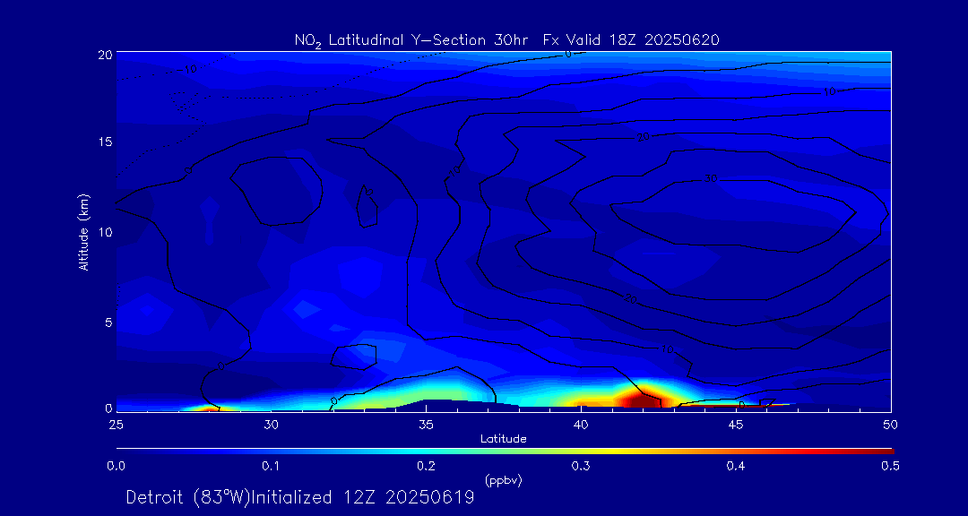Click colorbar tick label "0.5"
The height and width of the screenshot is (516, 968).
coord(890,466)
